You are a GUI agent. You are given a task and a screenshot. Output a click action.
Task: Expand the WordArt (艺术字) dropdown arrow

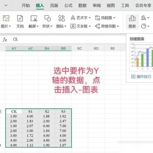pos(90,18)
